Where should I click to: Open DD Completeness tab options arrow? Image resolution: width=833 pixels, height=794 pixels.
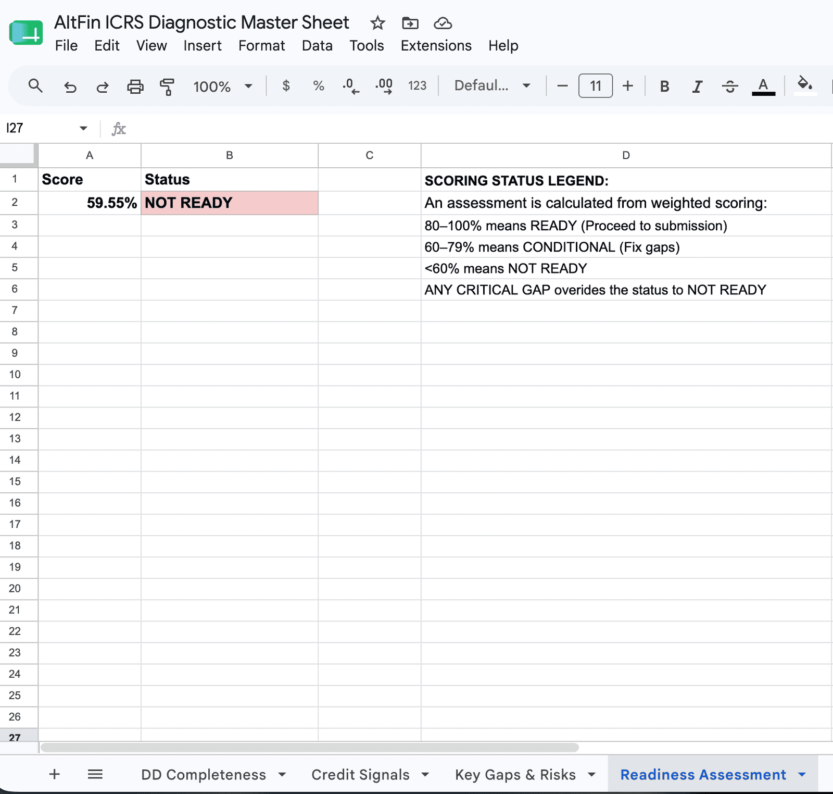click(x=282, y=775)
